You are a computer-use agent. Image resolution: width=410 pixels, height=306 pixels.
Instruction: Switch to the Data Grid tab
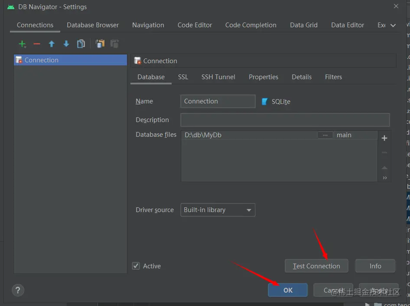[303, 25]
